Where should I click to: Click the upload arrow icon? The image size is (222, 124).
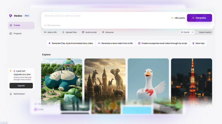click(x=63, y=32)
